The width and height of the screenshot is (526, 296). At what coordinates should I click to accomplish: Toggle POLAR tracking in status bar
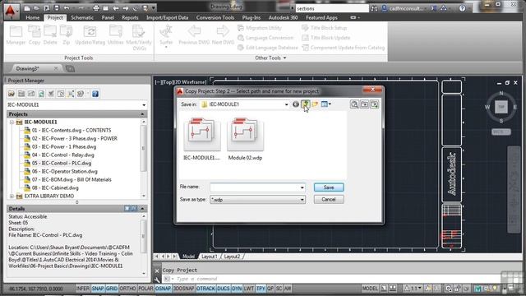(x=145, y=289)
